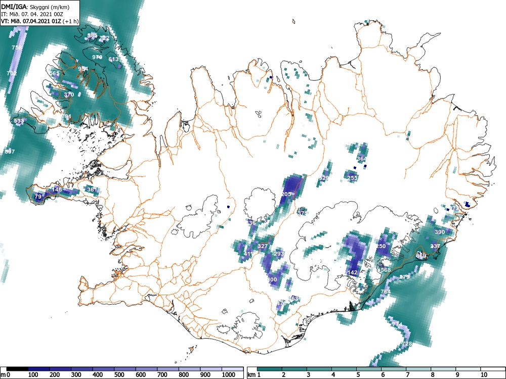Click visibility value 411
The width and height of the screenshot is (506, 379).
click(x=249, y=254)
